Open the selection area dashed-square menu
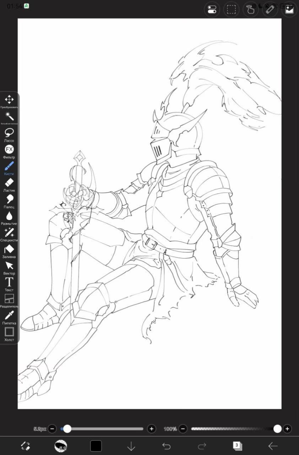The image size is (299, 455). [x=232, y=9]
